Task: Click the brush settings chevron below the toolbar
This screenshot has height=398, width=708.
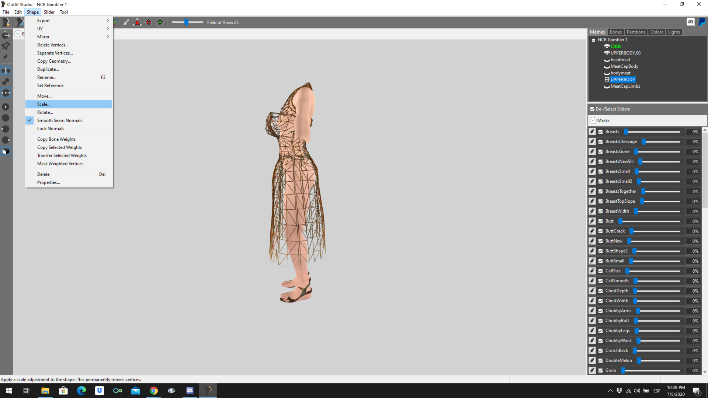Action: (x=18, y=34)
